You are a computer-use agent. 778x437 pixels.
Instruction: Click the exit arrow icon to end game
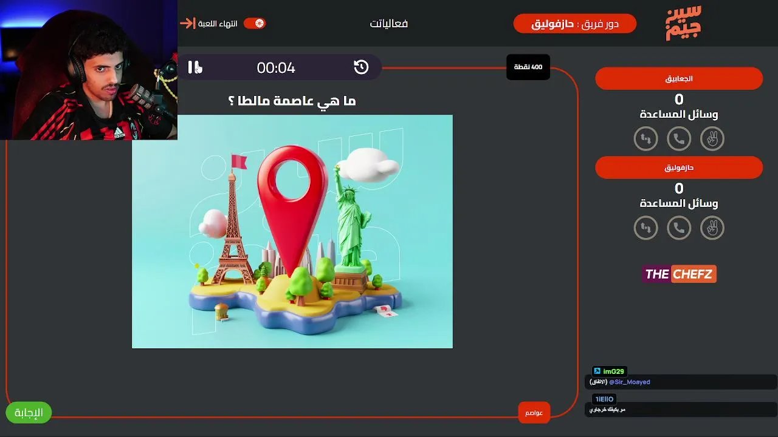tap(187, 24)
